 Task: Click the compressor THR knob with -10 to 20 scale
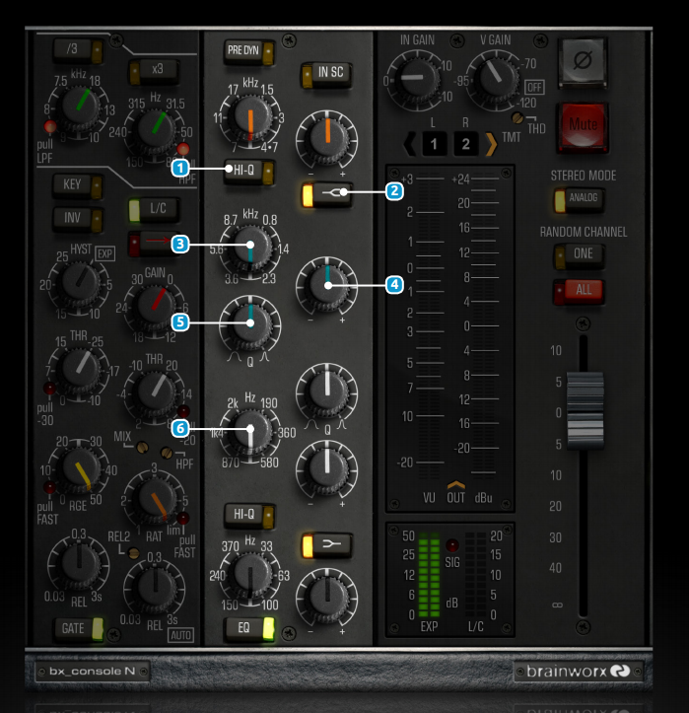pos(156,391)
